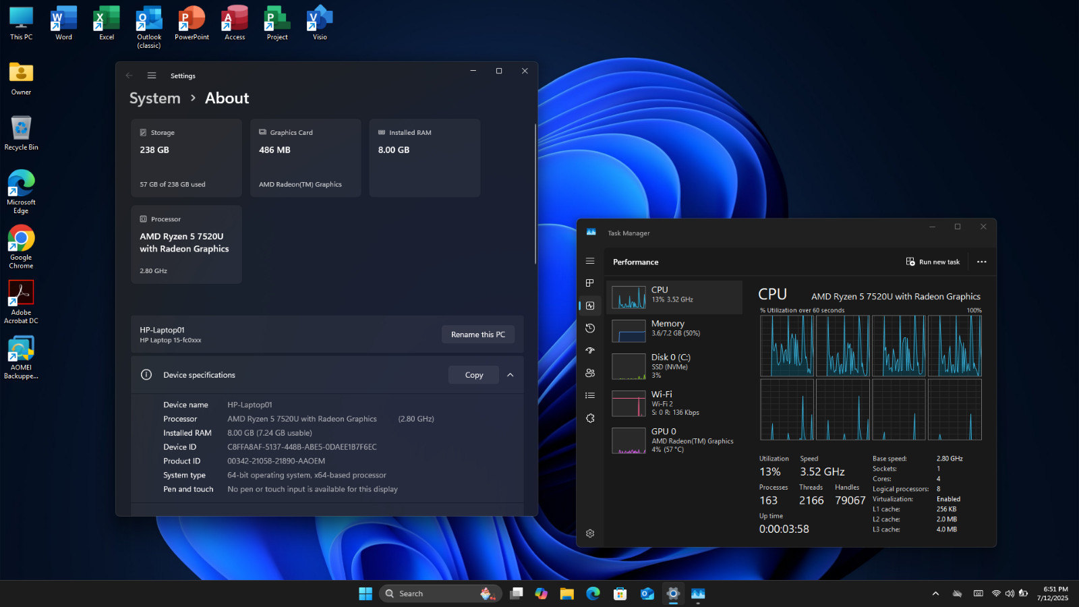
Task: Select PowerPoint desktop shortcut
Action: pos(192,24)
